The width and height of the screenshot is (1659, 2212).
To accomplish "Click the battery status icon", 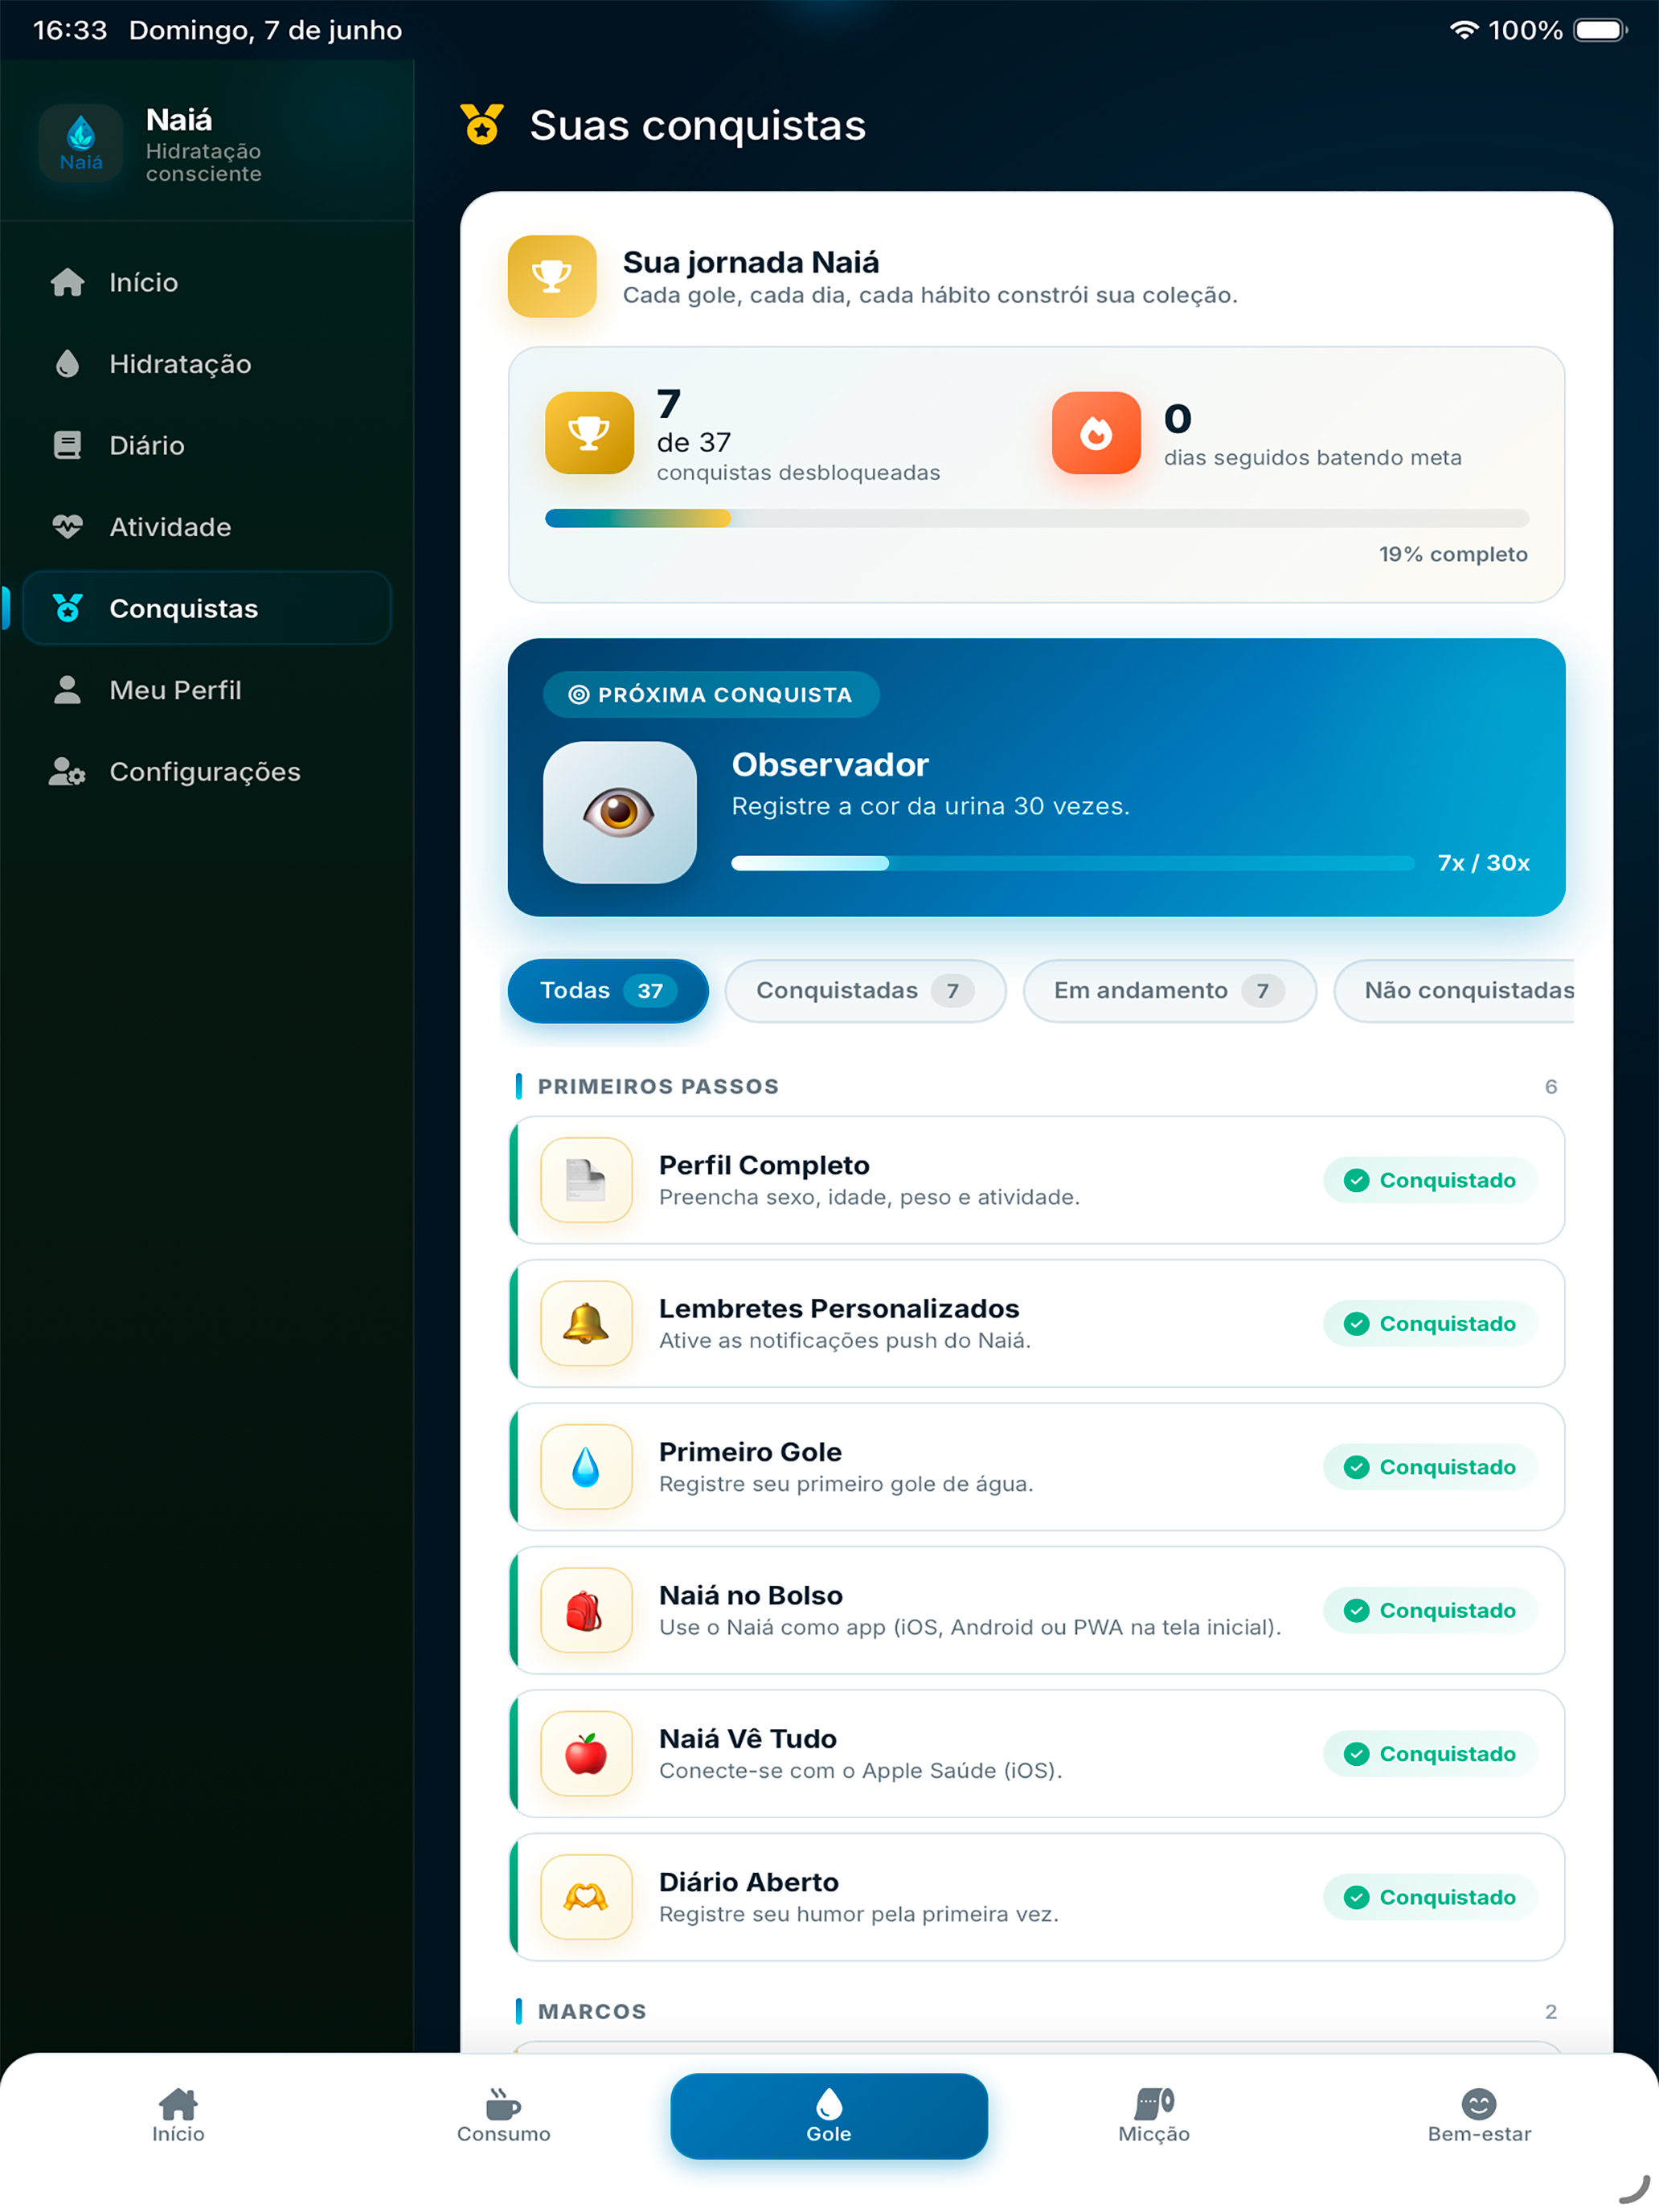I will pos(1600,30).
